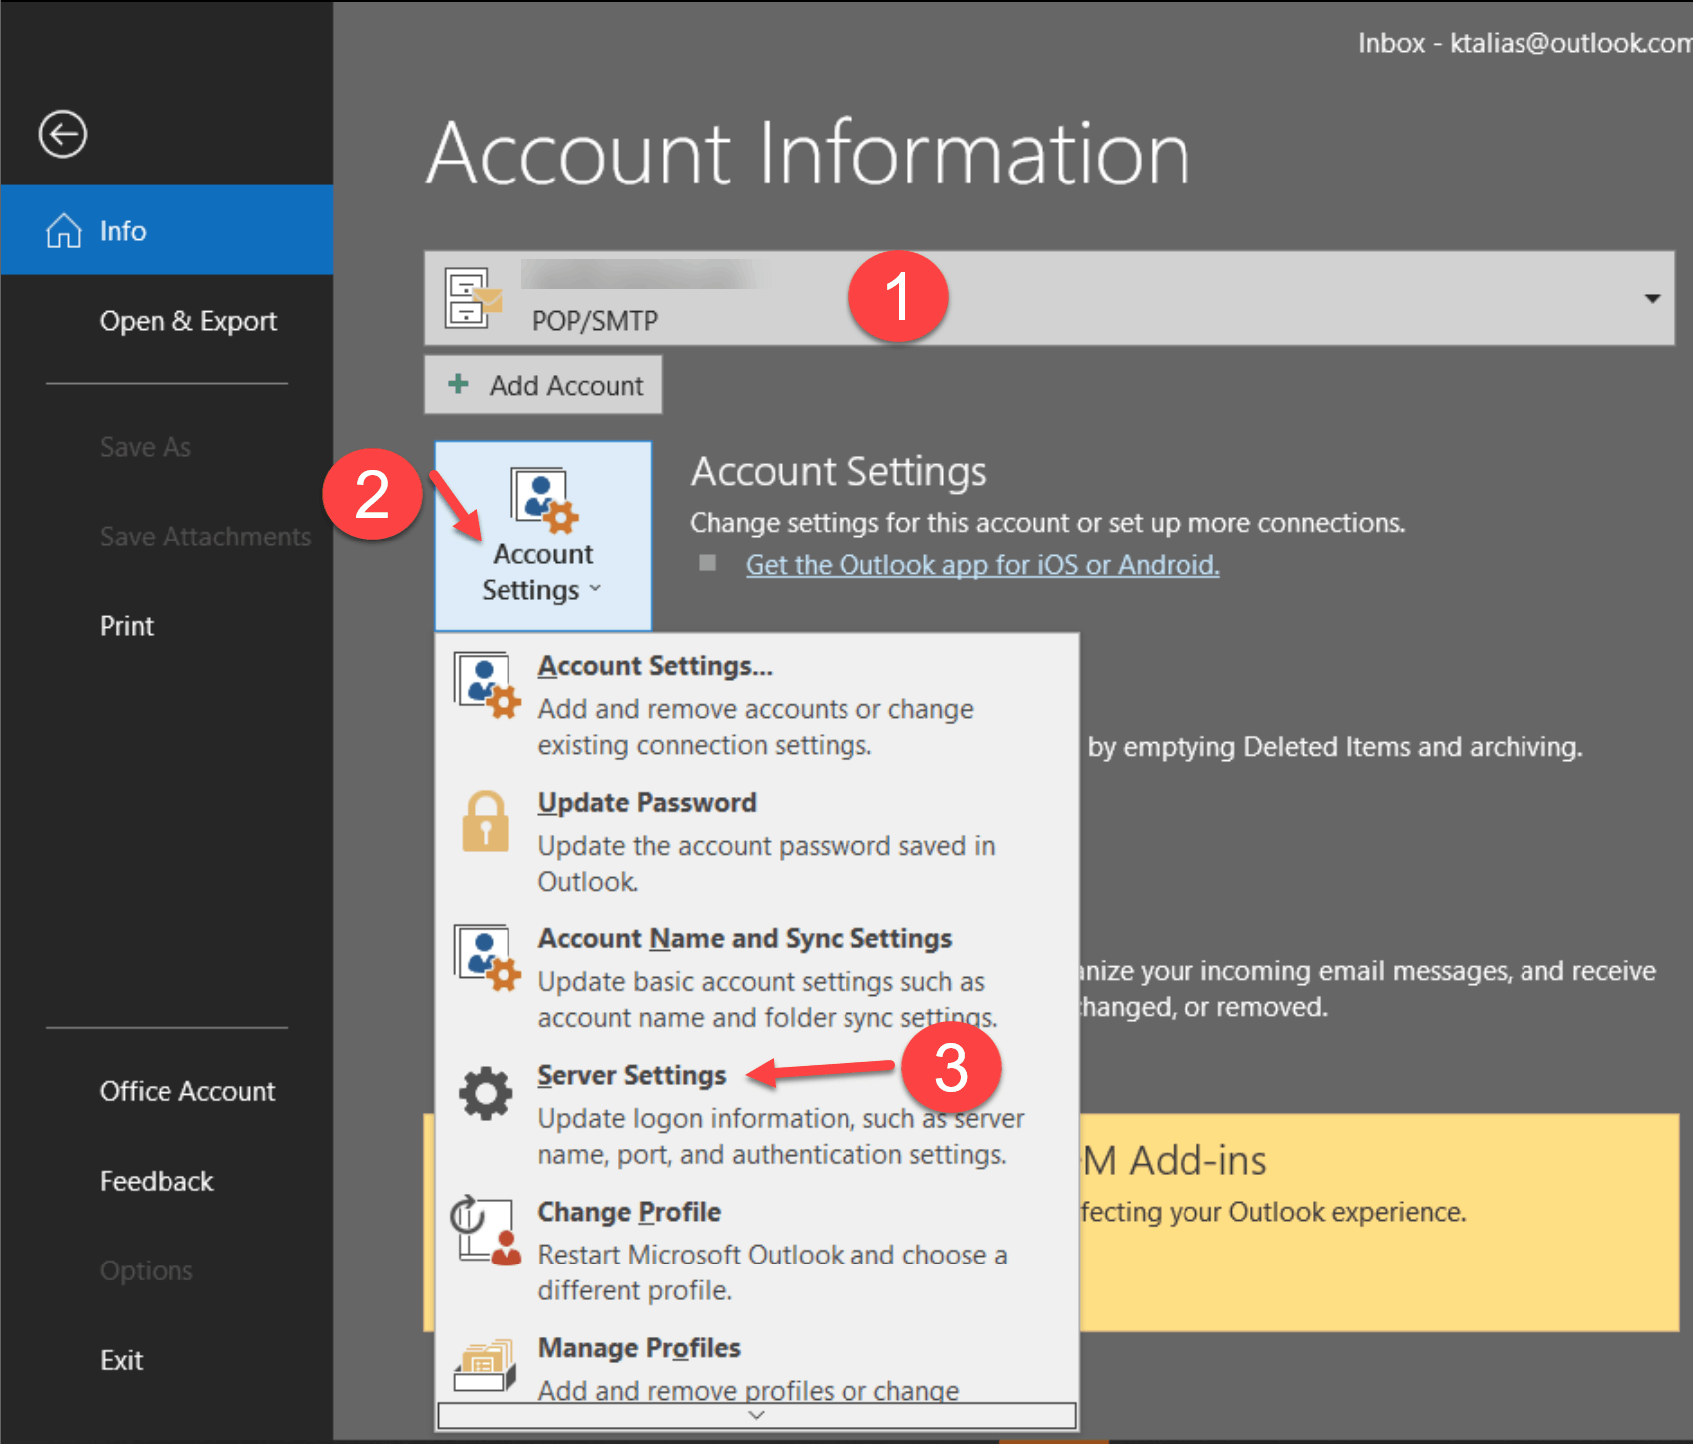Click the Account Information heading
The image size is (1693, 1444).
click(809, 154)
